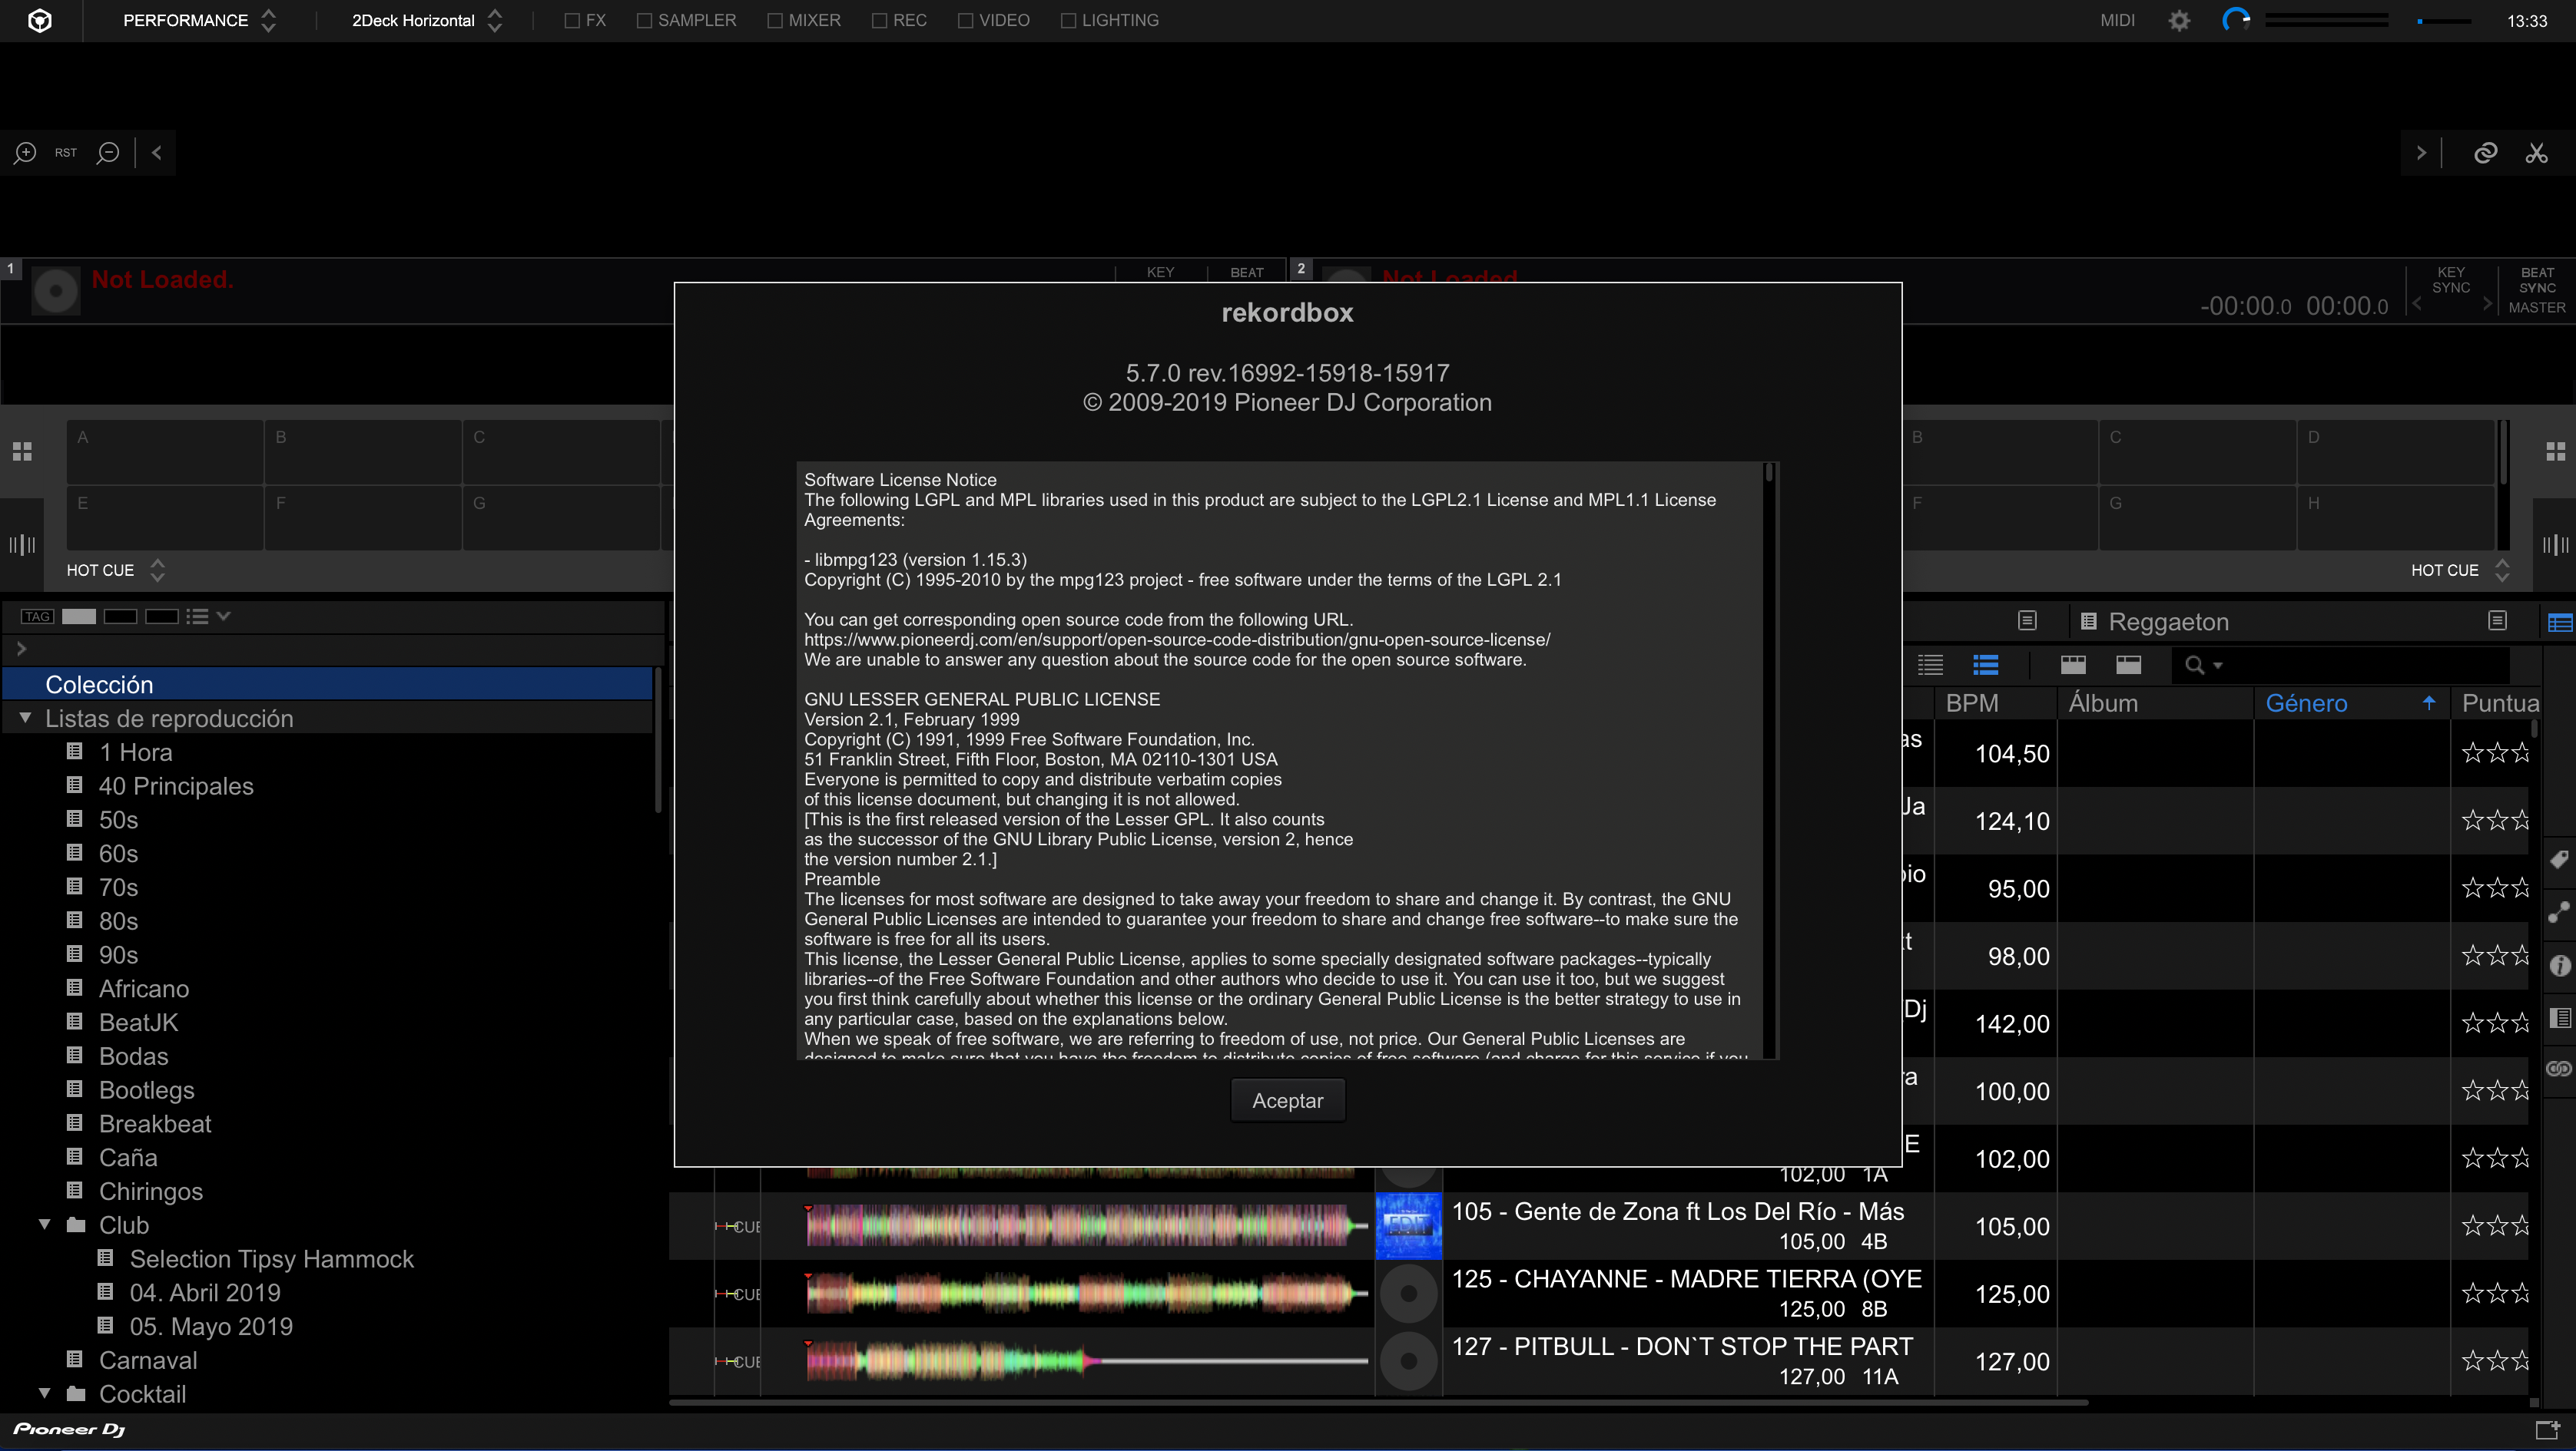Viewport: 2576px width, 1451px height.
Task: Click deck 2 KEY SYNC button
Action: [2451, 279]
